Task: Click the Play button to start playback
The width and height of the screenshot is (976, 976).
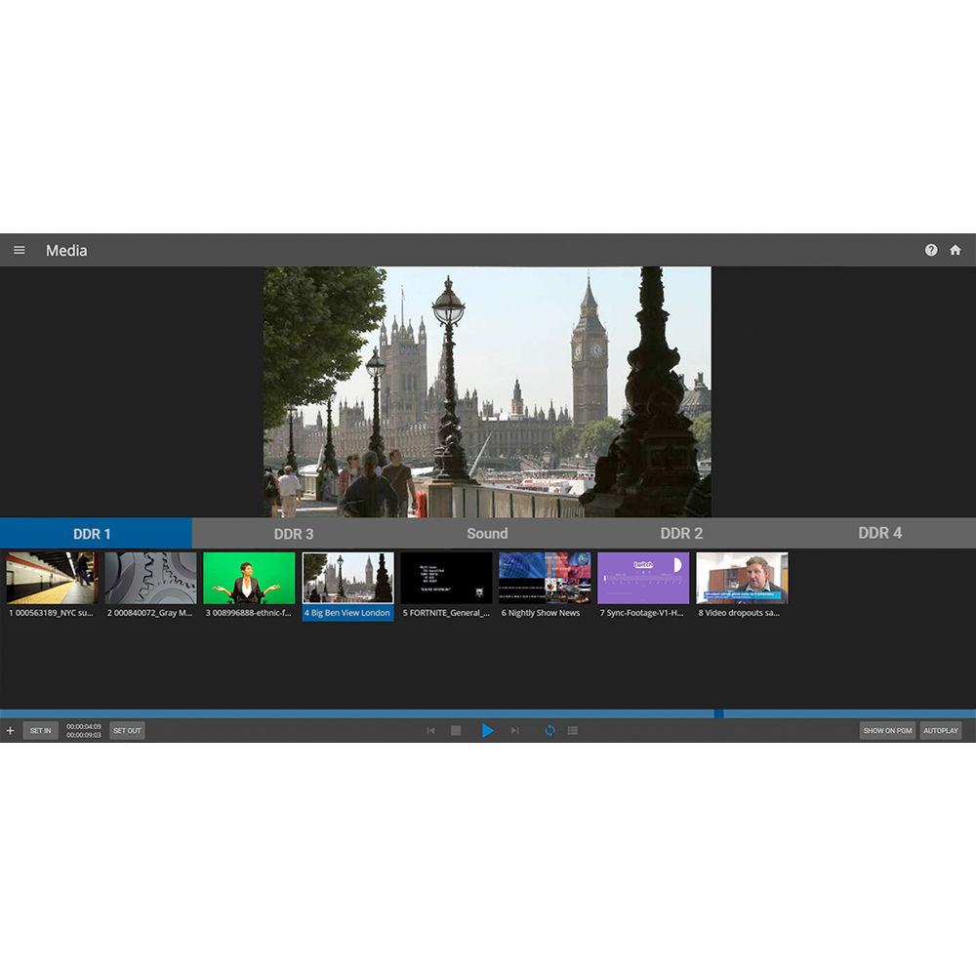Action: [487, 730]
